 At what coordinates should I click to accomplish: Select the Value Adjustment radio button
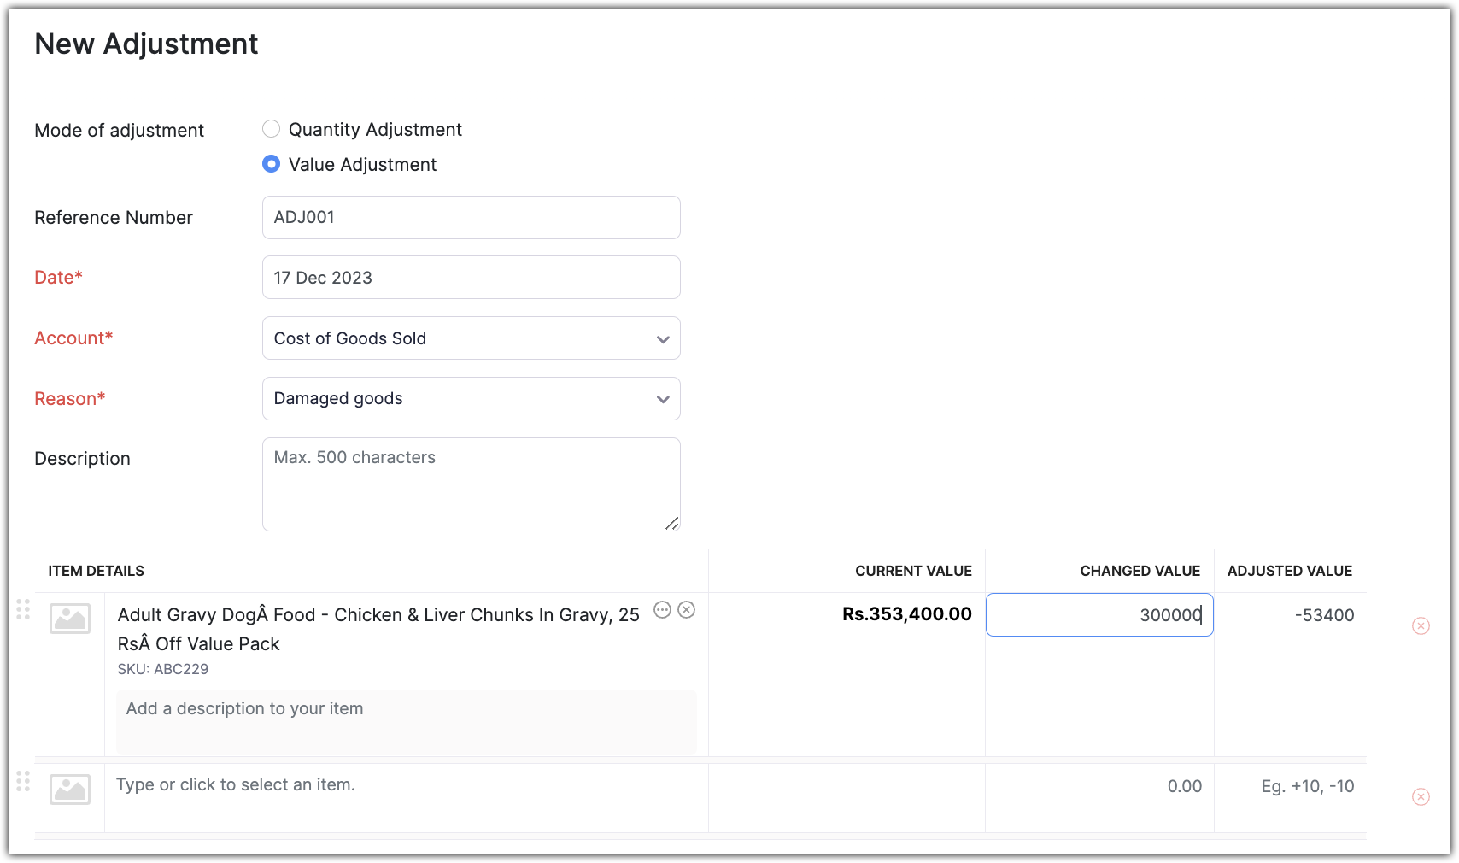[271, 163]
